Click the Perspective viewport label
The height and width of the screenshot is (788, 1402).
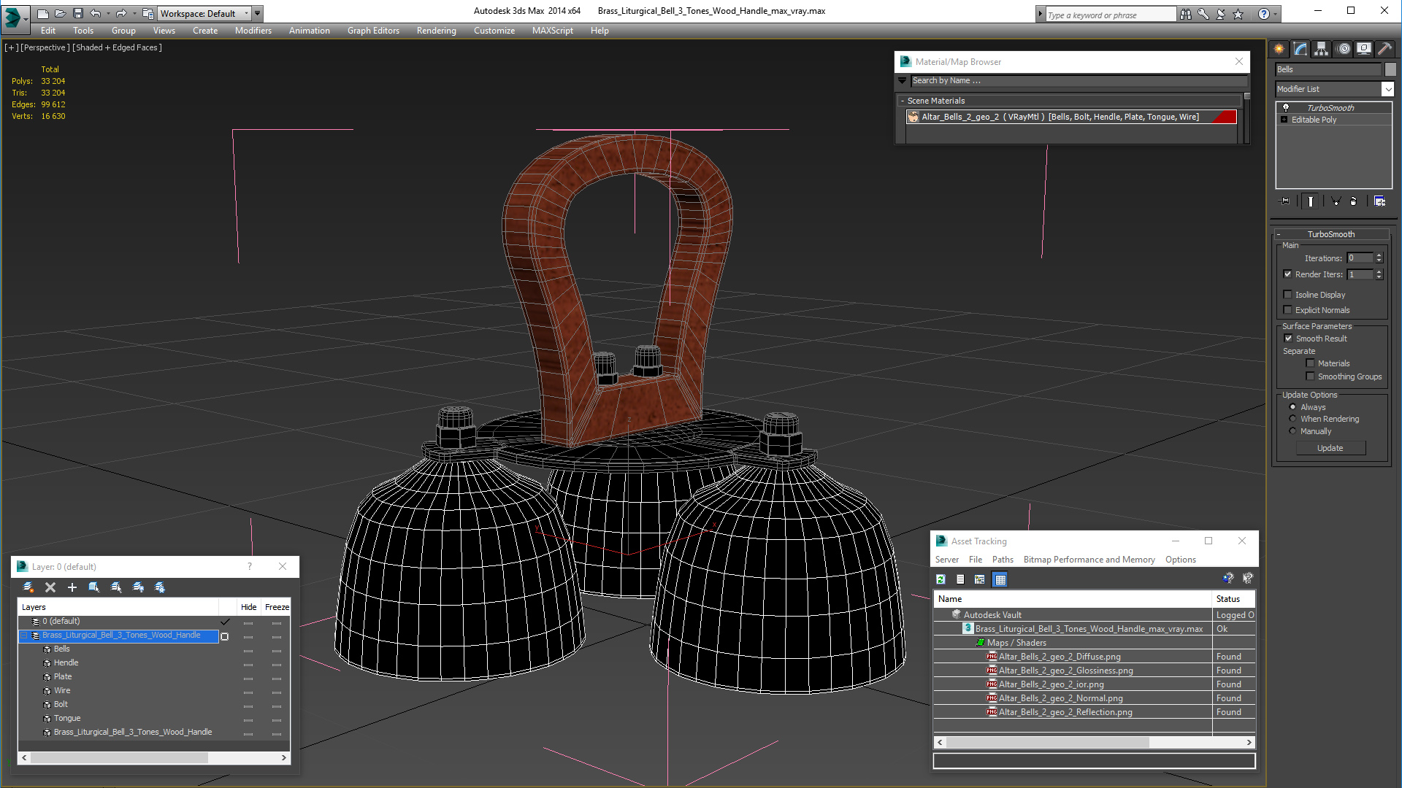[x=45, y=47]
